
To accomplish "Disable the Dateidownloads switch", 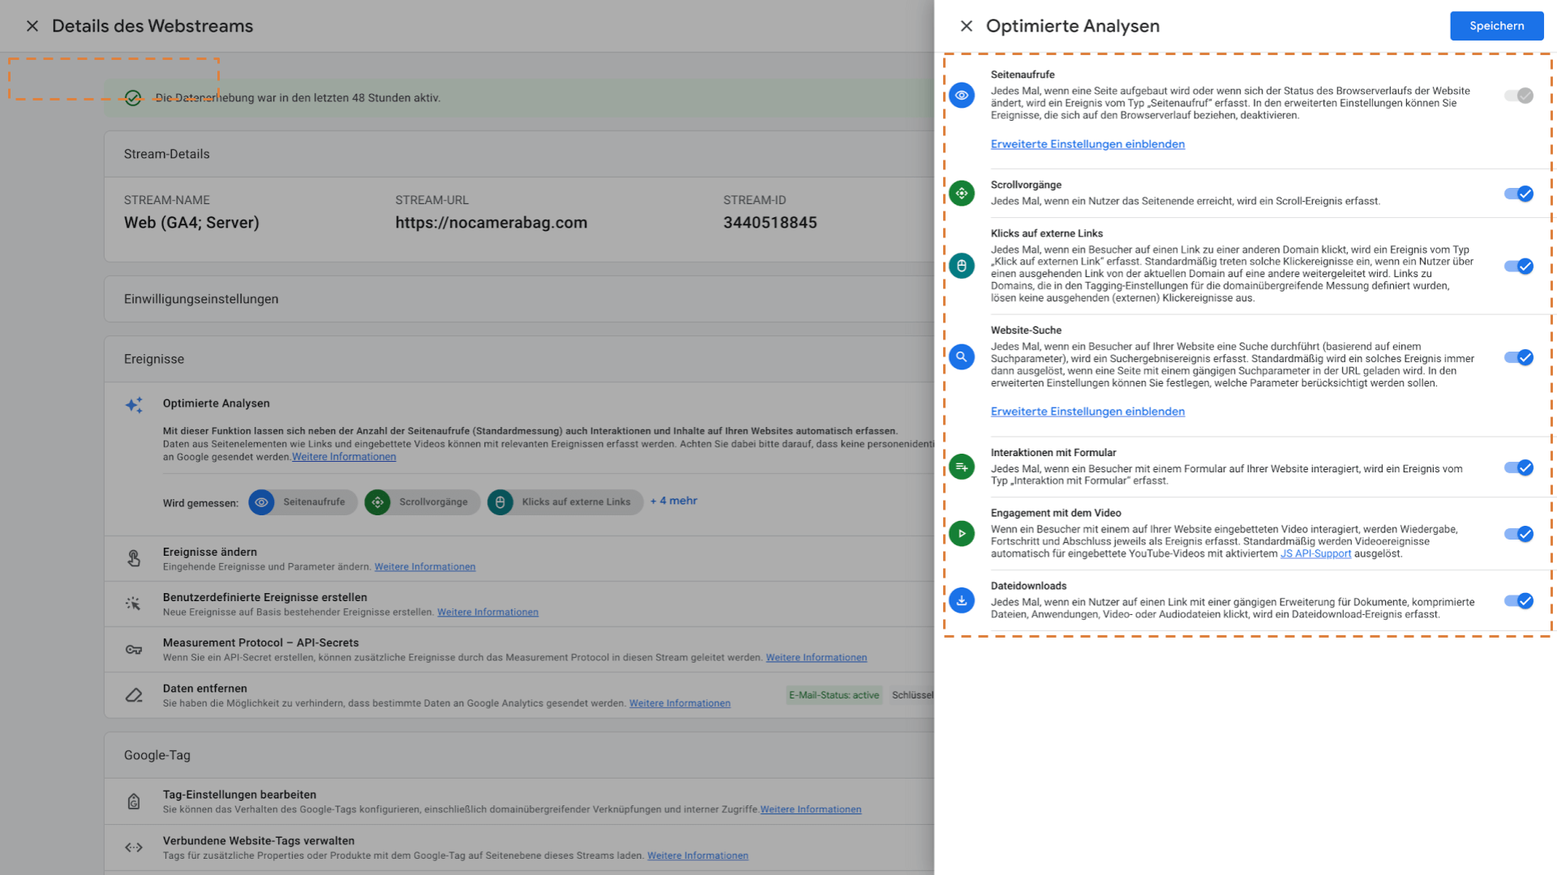I will tap(1518, 601).
